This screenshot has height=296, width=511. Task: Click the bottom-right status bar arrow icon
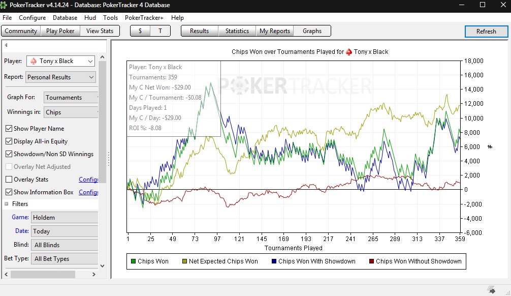point(492,290)
